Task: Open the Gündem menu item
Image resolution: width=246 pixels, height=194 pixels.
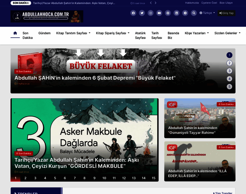Action: [44, 33]
